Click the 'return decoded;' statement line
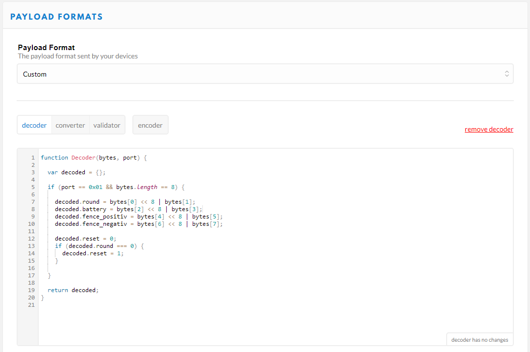530x352 pixels. [73, 290]
